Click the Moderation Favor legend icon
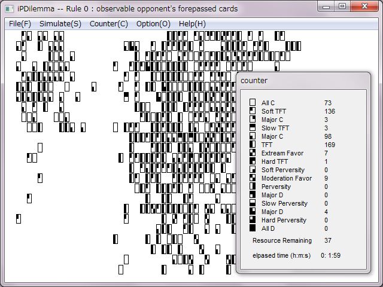383x287 pixels. pyautogui.click(x=253, y=178)
